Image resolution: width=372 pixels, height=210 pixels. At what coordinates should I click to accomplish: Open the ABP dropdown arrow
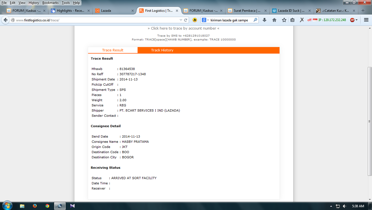(x=357, y=20)
